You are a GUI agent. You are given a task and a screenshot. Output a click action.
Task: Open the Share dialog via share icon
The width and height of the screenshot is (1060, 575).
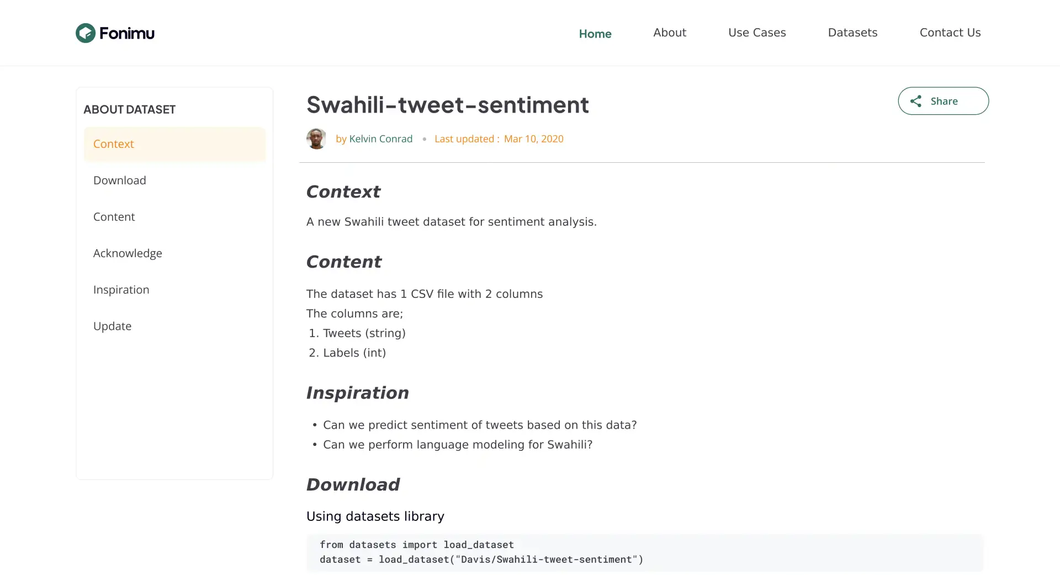943,101
